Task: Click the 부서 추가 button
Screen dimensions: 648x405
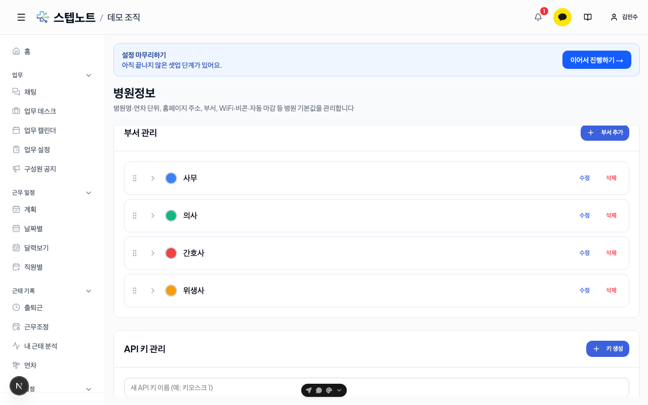Action: pos(605,132)
